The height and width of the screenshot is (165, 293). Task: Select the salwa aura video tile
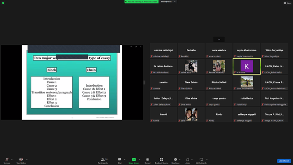point(191,66)
